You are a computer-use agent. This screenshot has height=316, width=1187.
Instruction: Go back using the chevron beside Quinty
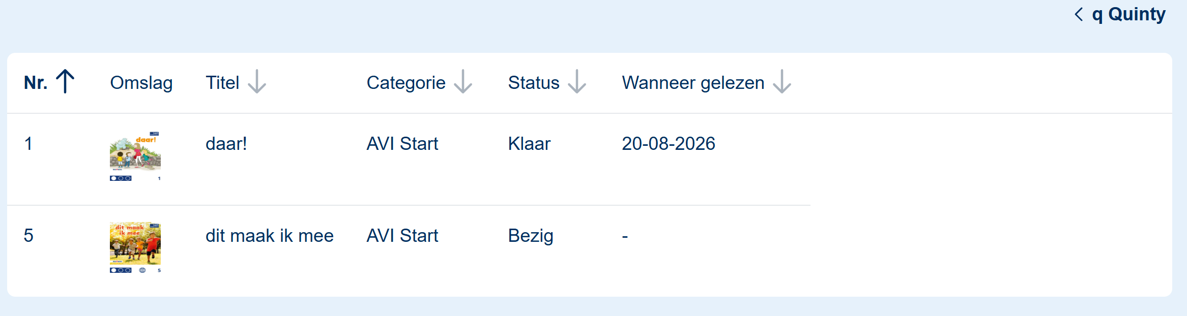tap(1079, 14)
